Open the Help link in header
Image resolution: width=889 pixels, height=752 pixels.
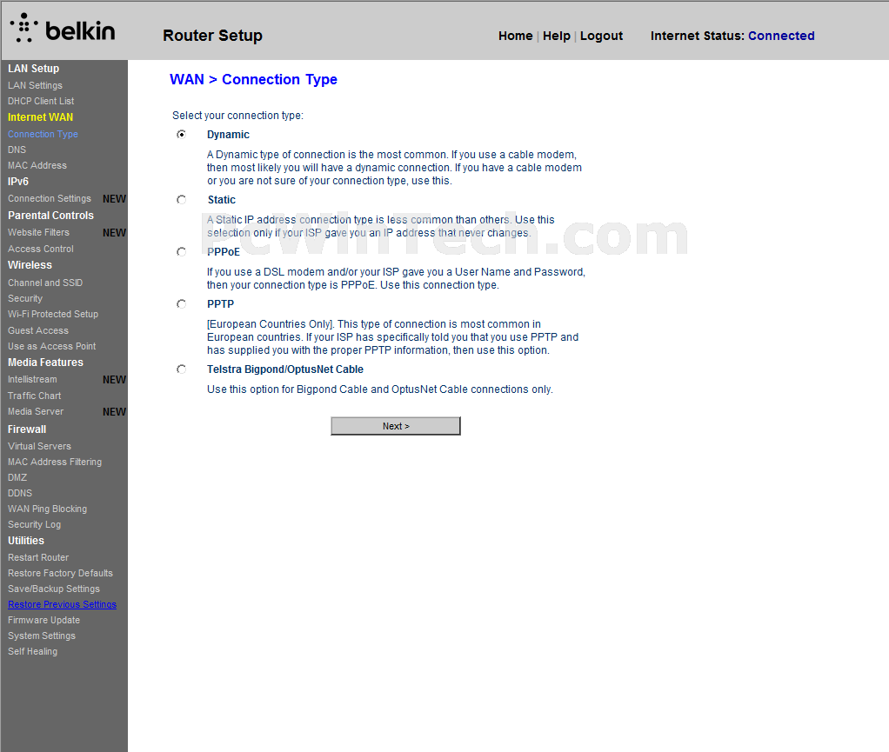click(556, 36)
